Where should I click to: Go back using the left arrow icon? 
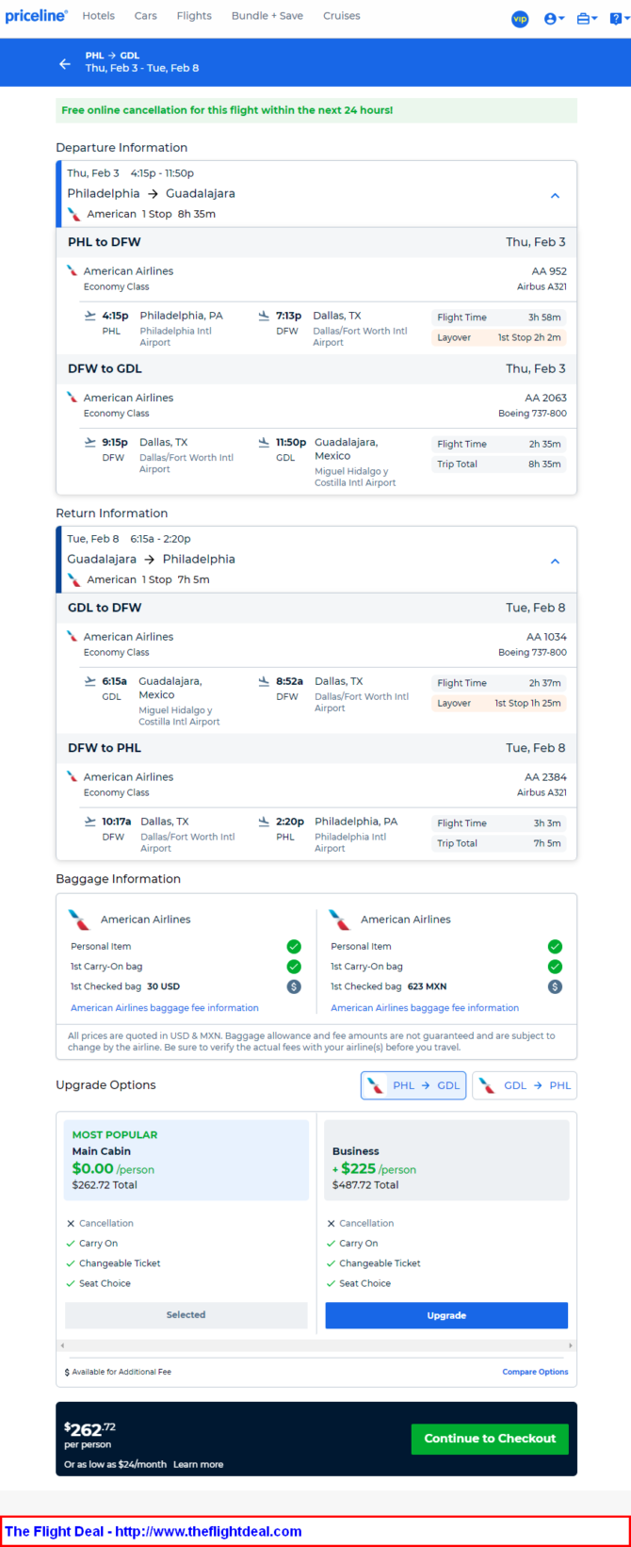pyautogui.click(x=65, y=64)
